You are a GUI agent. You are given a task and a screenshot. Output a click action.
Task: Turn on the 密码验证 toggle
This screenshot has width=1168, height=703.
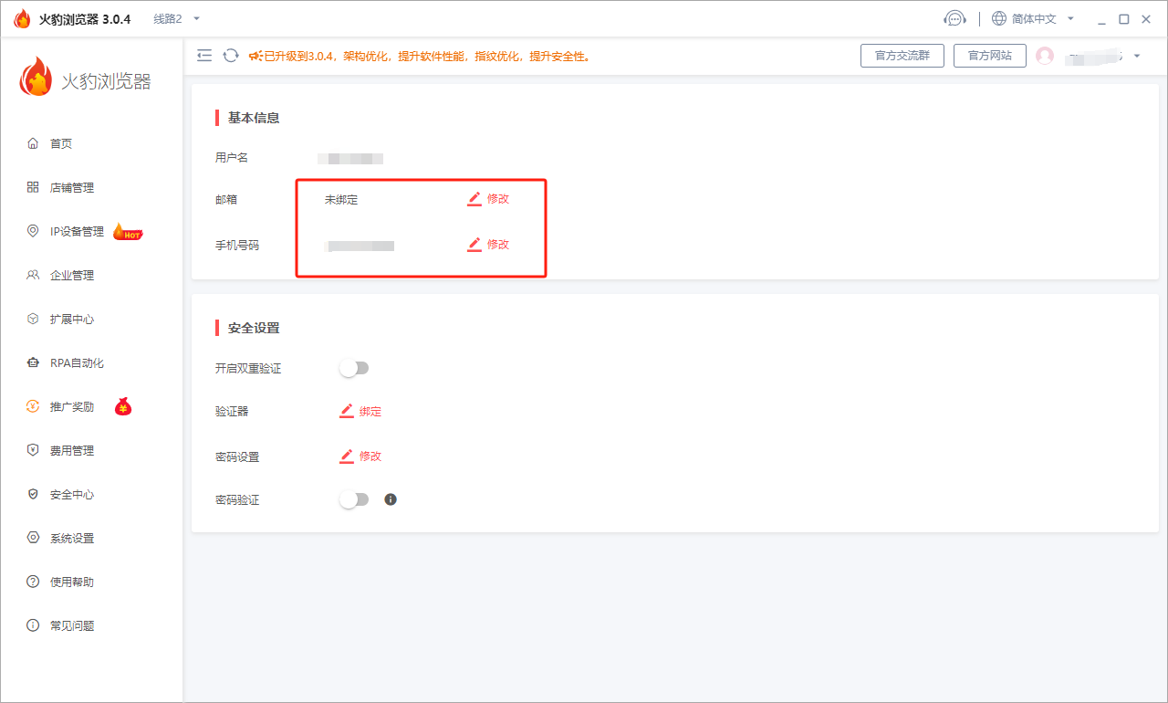pos(354,498)
